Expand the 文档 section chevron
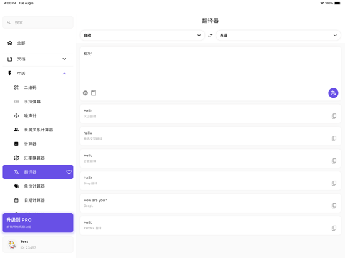The width and height of the screenshot is (345, 258). (x=64, y=59)
